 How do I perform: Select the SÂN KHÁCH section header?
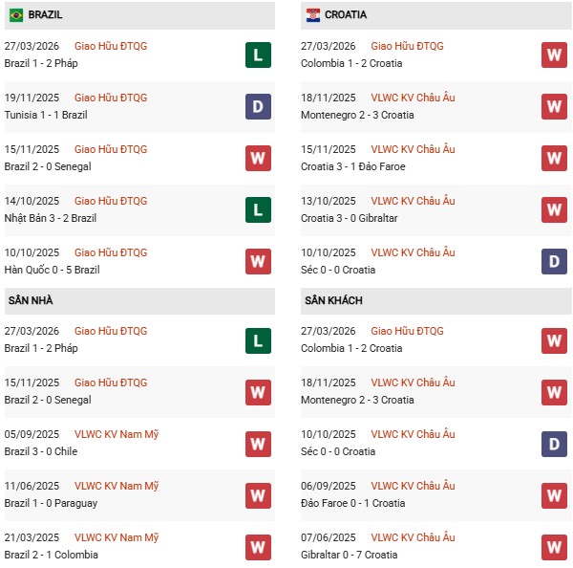pyautogui.click(x=333, y=300)
